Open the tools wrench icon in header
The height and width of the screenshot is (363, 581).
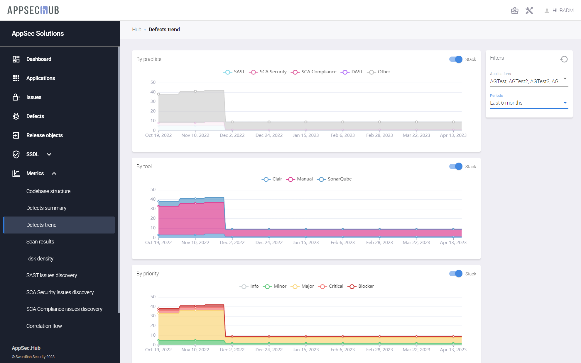pos(529,11)
